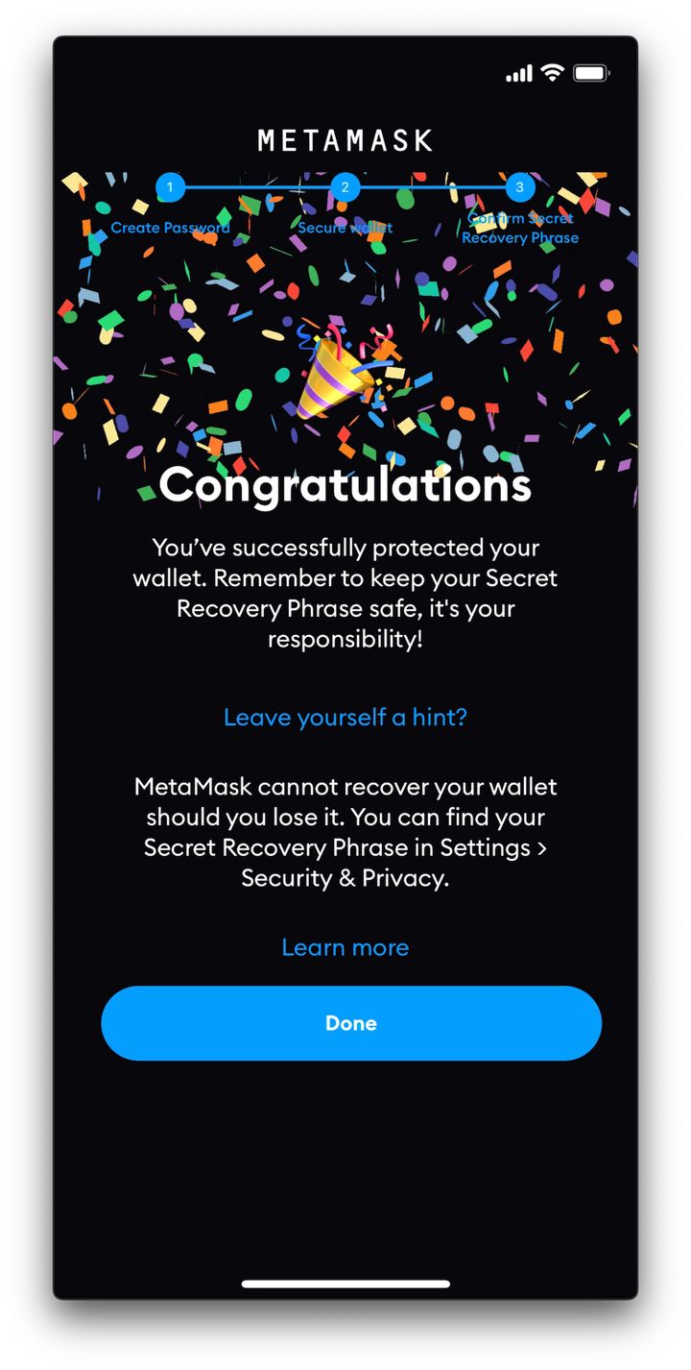Tap the Settings Security & Privacy paragraph
Image resolution: width=691 pixels, height=1370 pixels.
(x=345, y=832)
